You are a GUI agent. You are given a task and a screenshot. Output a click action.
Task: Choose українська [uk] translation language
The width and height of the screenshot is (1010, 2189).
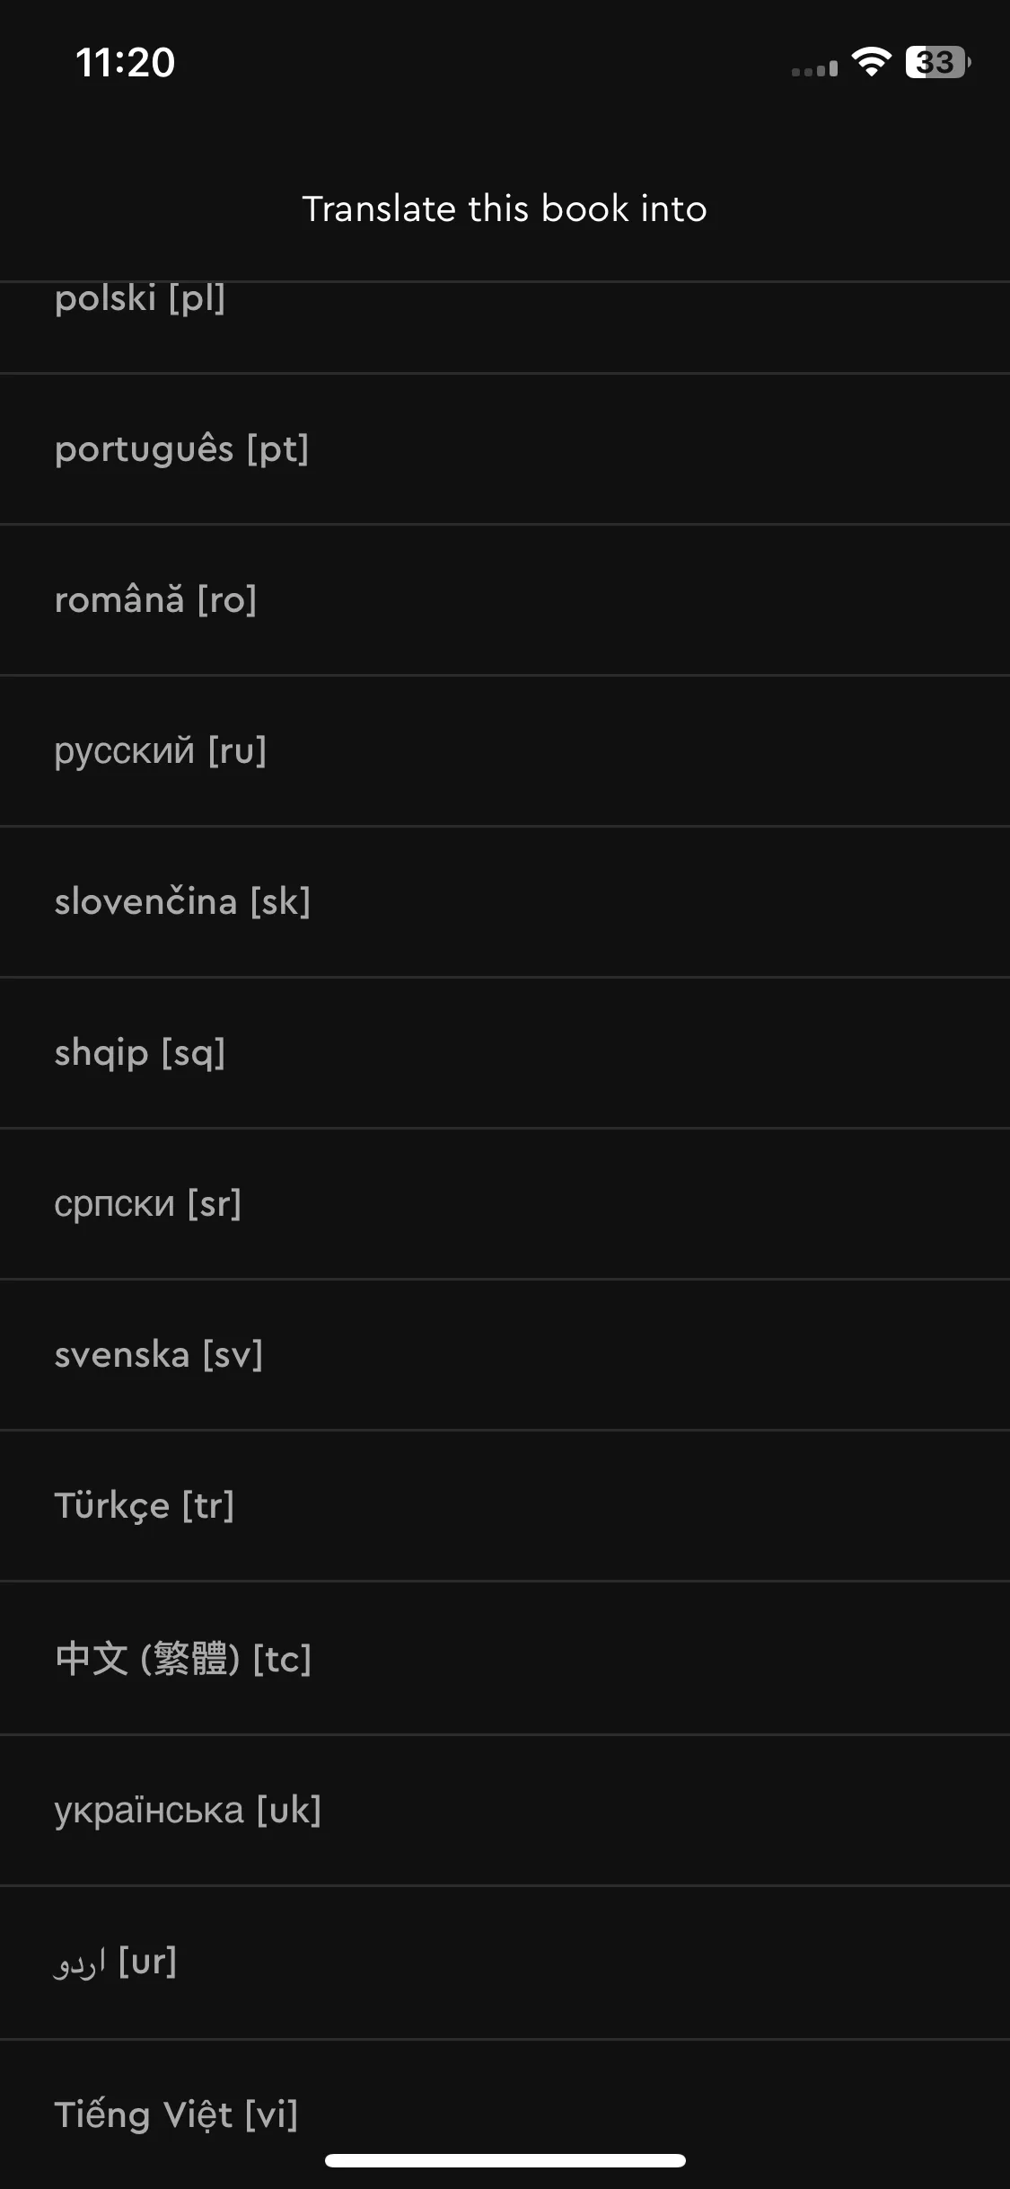pyautogui.click(x=505, y=1811)
